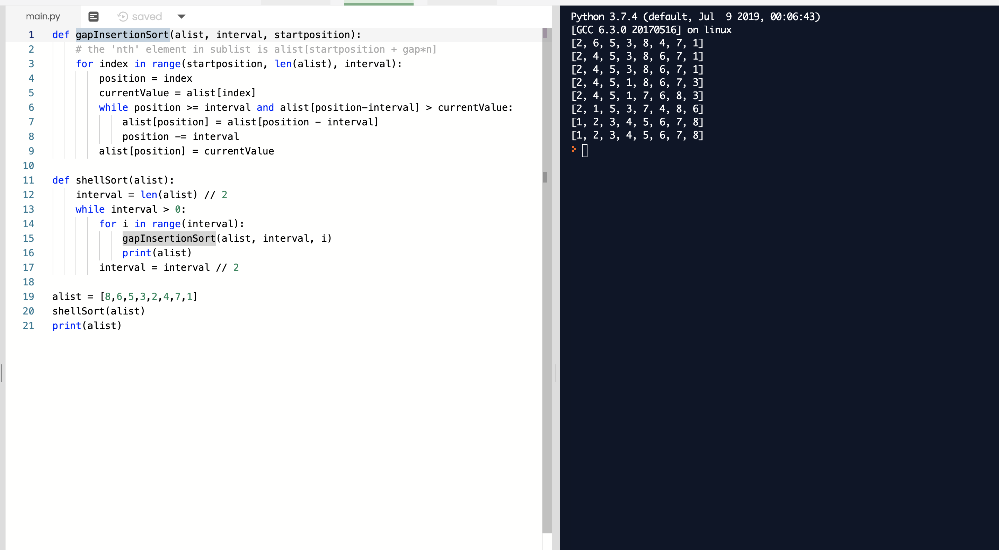
Task: Click the final sorted output line in console
Action: coord(637,135)
